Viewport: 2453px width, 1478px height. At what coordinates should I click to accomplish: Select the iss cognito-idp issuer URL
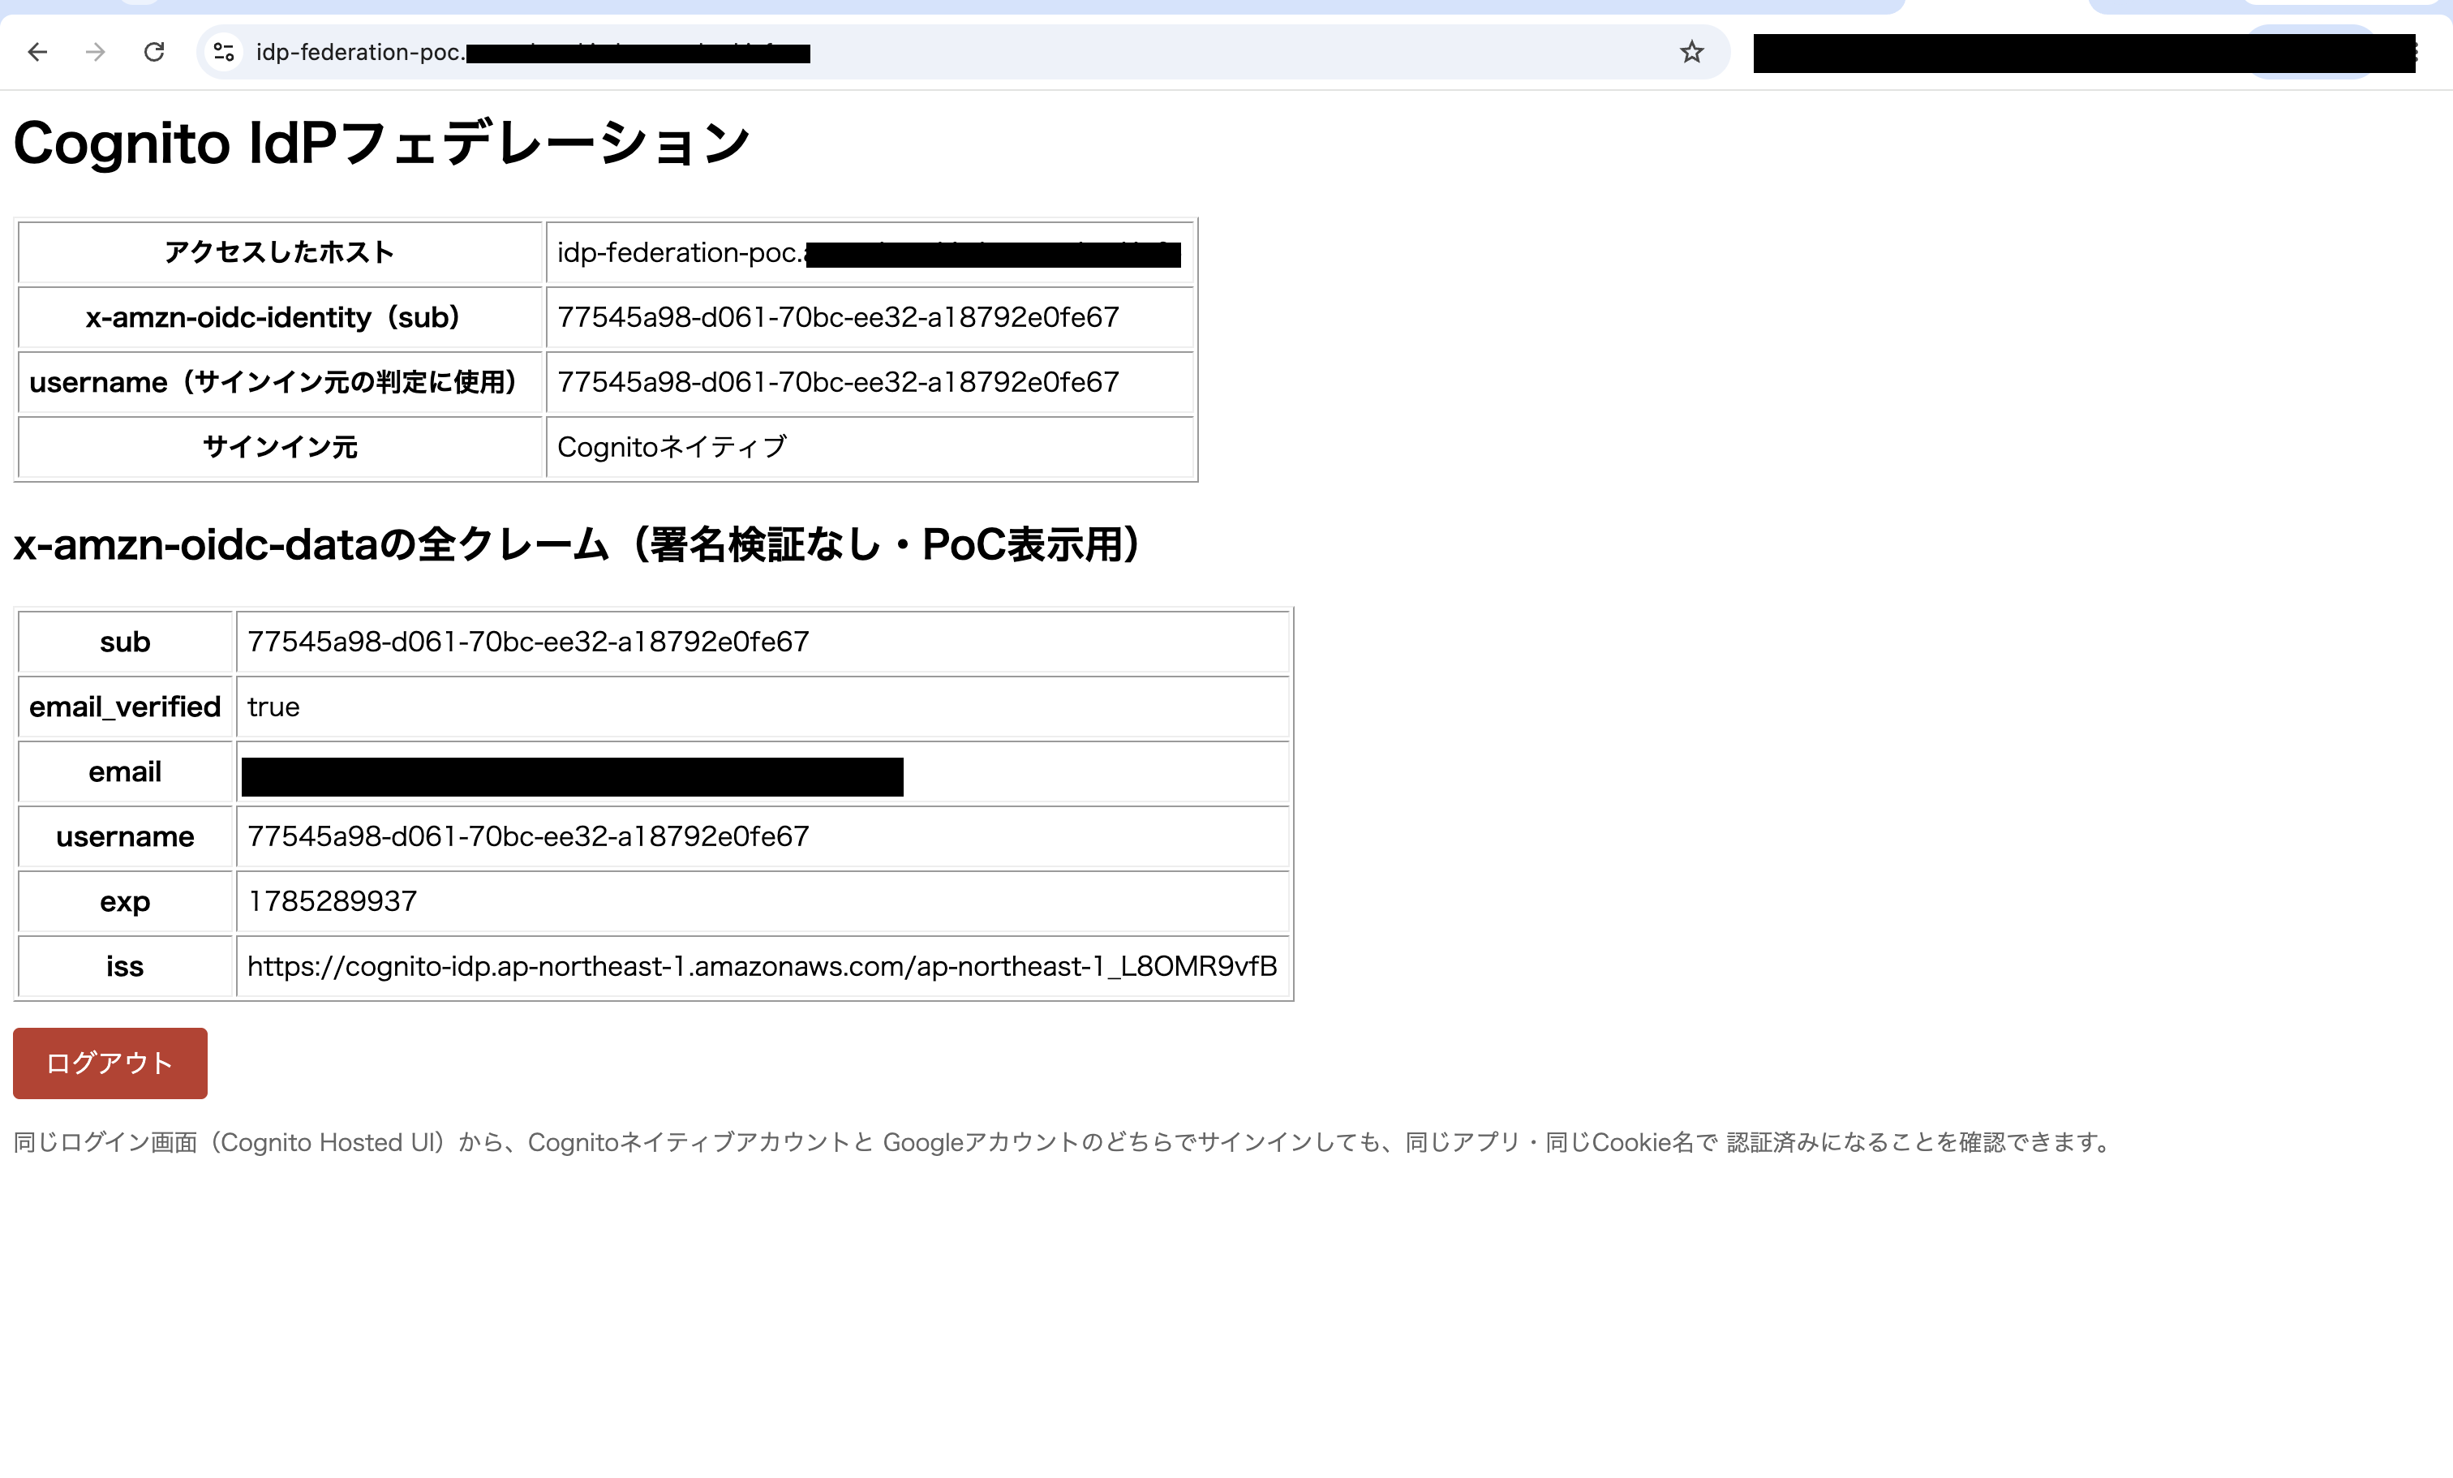point(762,966)
